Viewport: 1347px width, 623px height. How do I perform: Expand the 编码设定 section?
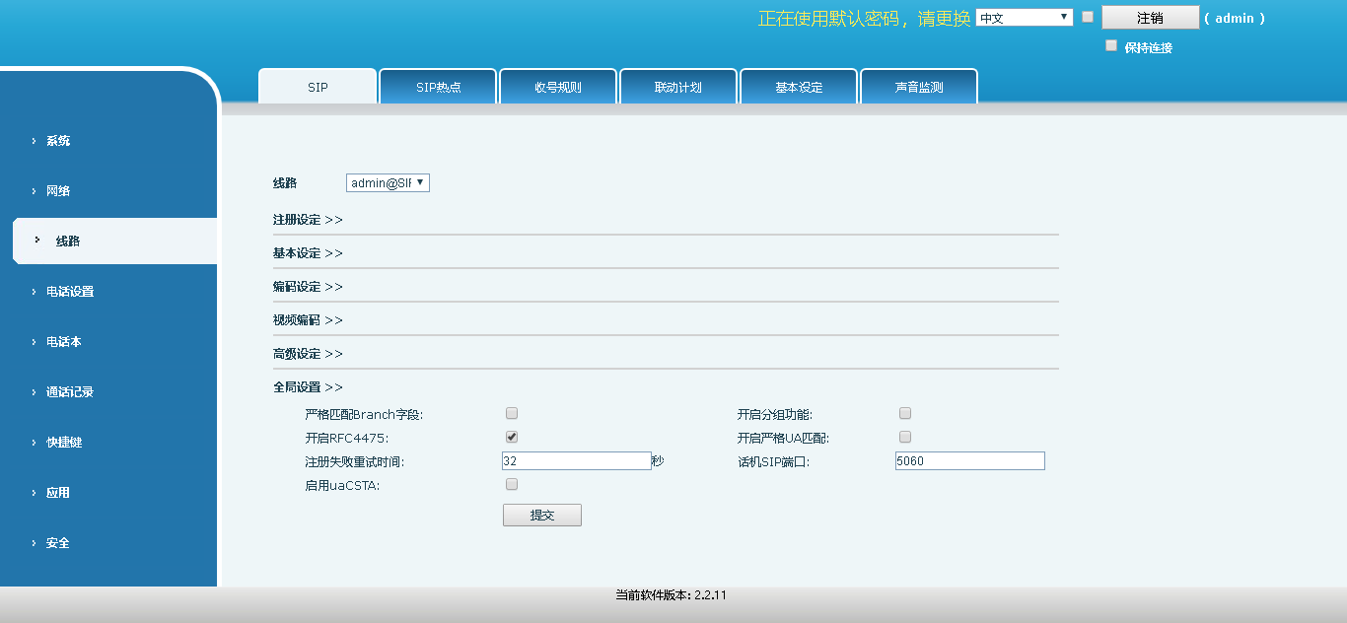pos(308,287)
